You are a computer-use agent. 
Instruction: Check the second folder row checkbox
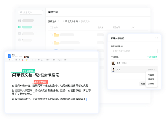click(x=51, y=43)
